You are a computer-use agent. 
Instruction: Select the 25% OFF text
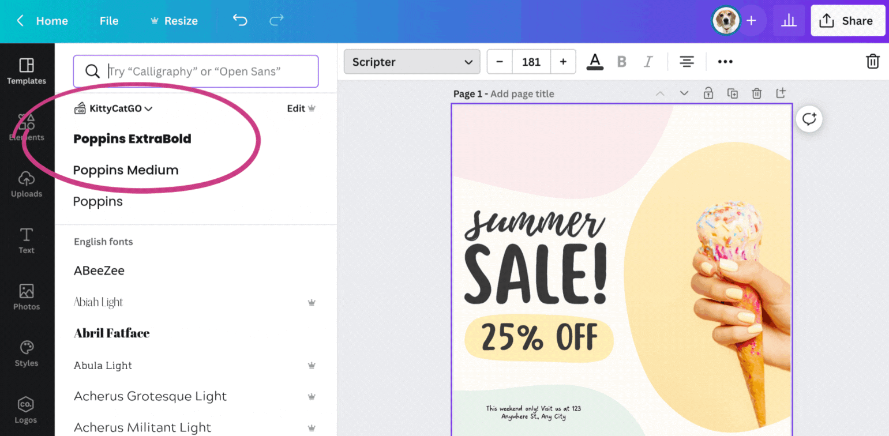coord(539,337)
